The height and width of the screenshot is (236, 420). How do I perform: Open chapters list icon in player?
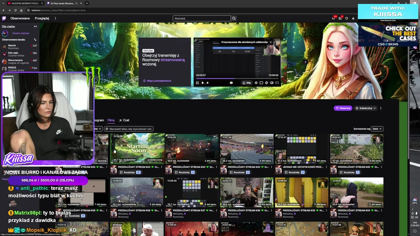[197, 83]
